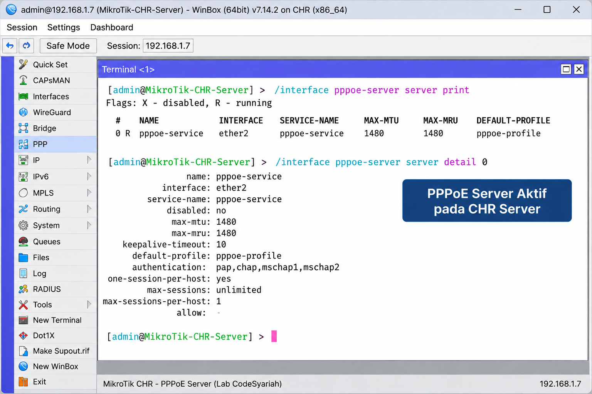Click the pppoe-service name in table row

[171, 133]
